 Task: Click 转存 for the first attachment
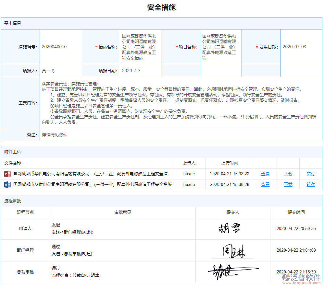[311, 174]
